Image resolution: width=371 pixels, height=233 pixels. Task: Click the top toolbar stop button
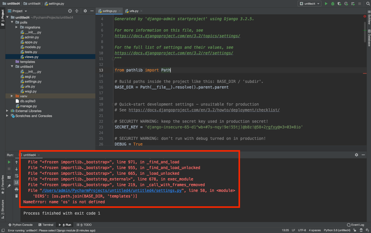[360, 4]
